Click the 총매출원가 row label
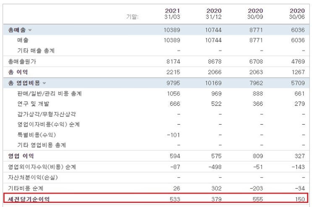The image size is (312, 207). pos(22,61)
